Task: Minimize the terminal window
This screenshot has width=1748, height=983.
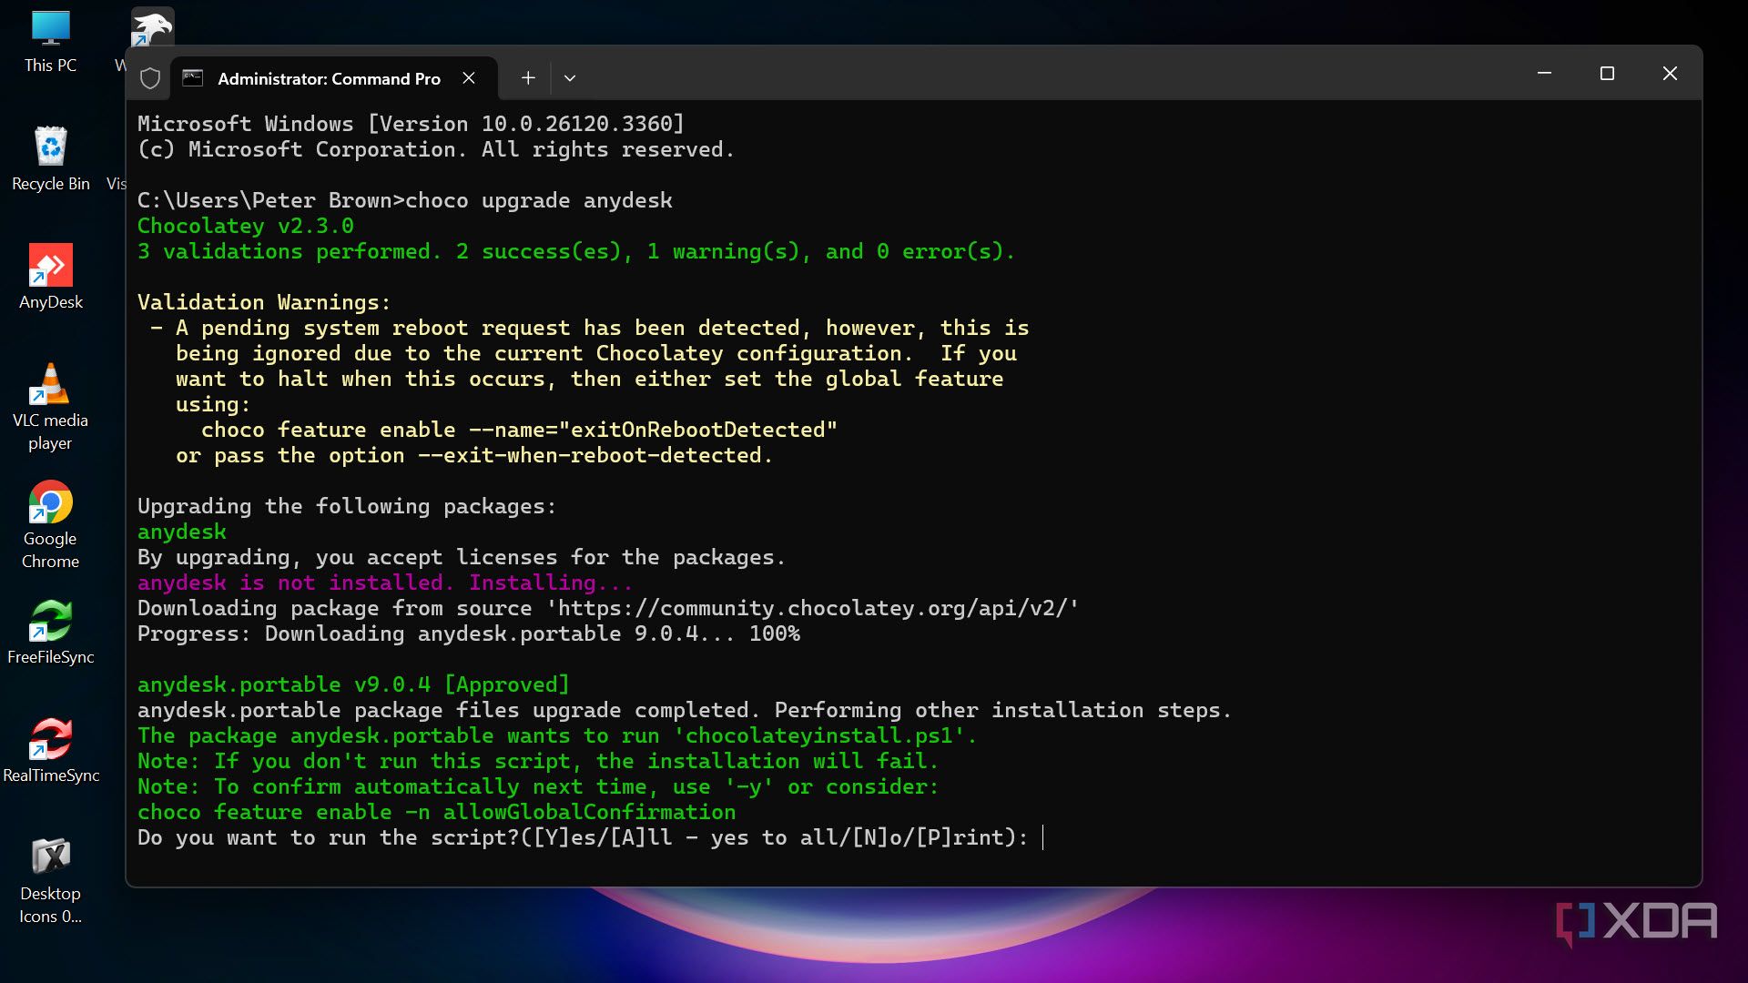Action: pos(1544,74)
